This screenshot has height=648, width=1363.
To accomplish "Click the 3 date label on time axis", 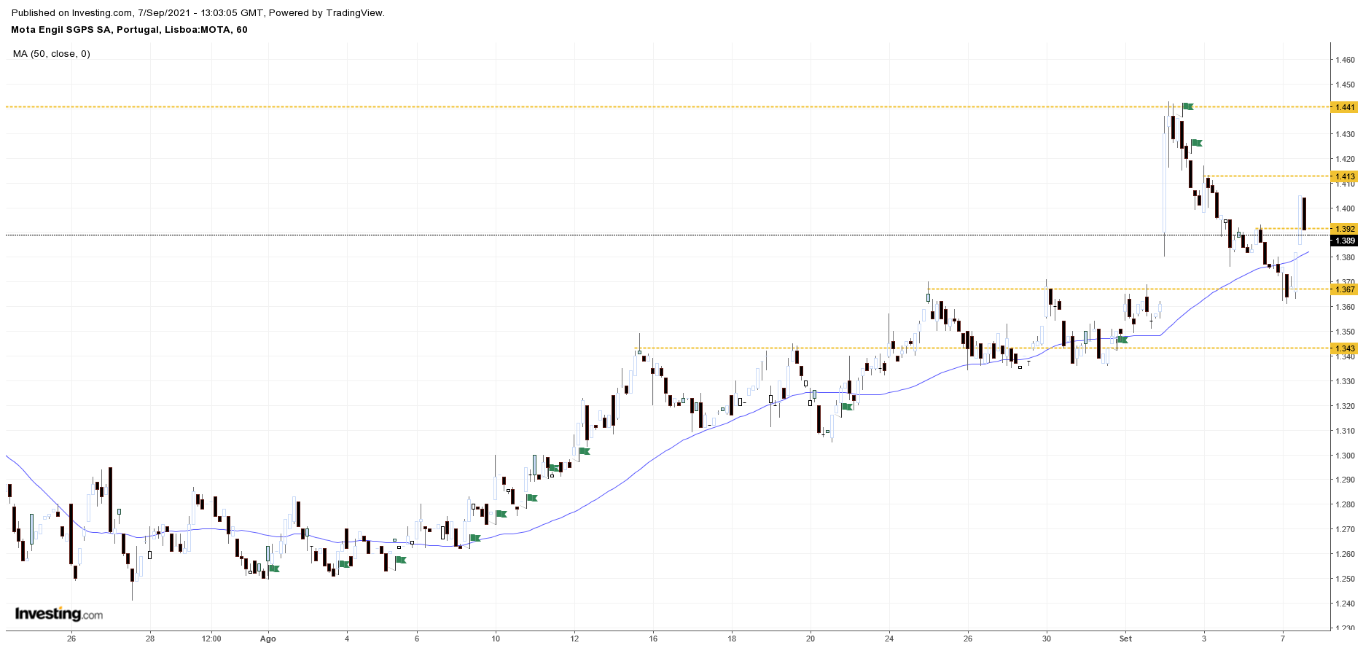I will 1204,639.
